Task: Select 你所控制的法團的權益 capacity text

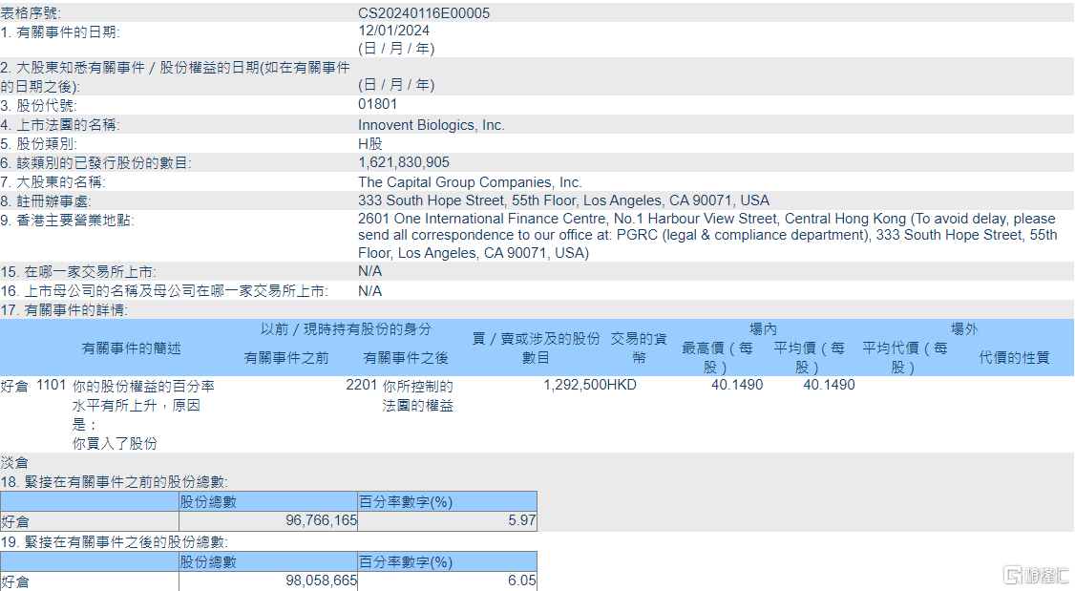Action: click(418, 395)
